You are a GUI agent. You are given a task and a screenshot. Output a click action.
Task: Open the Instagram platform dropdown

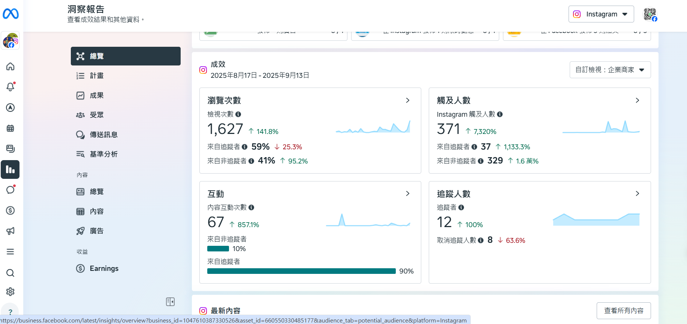click(601, 14)
